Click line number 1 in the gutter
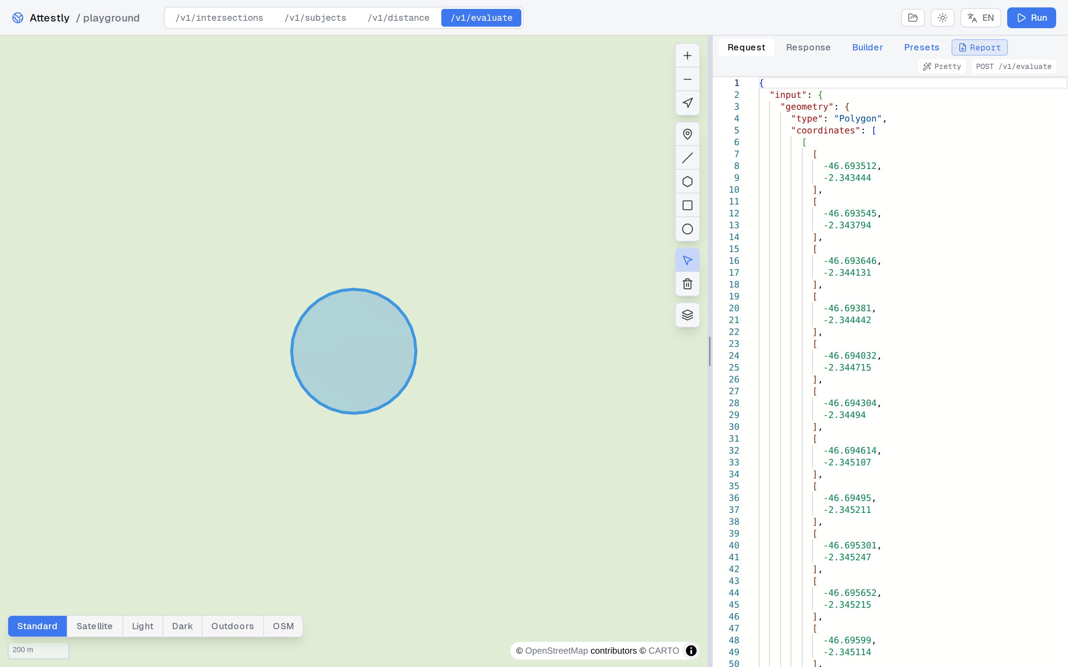The width and height of the screenshot is (1068, 667). coord(736,83)
